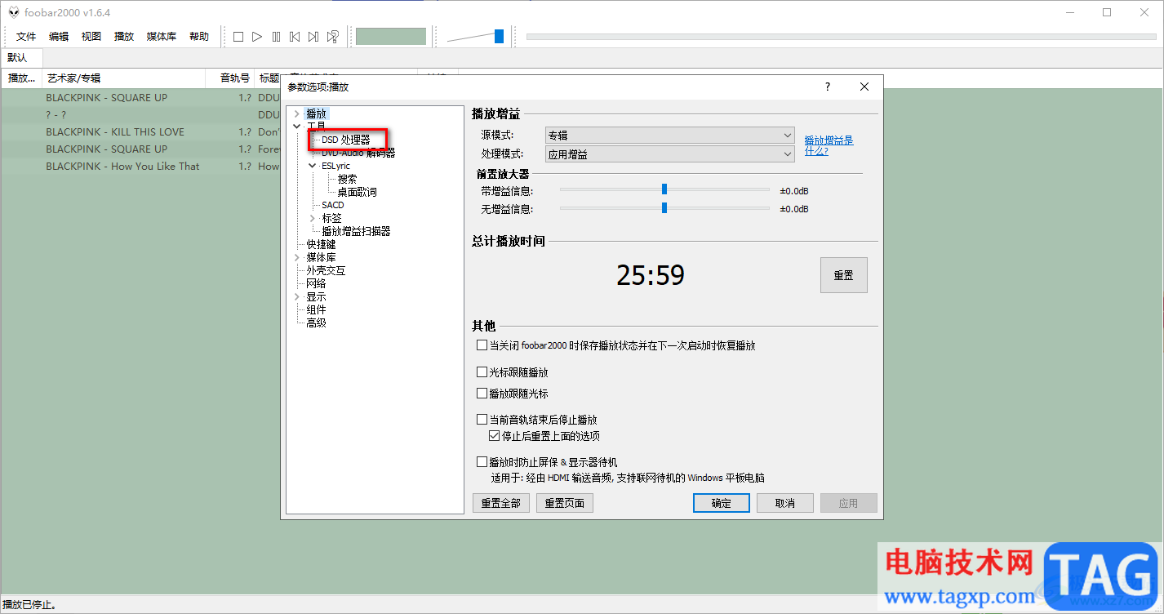
Task: Open the 视图 menu
Action: point(91,37)
